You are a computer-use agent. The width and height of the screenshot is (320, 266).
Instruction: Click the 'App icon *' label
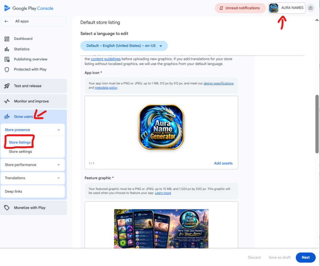click(x=93, y=73)
